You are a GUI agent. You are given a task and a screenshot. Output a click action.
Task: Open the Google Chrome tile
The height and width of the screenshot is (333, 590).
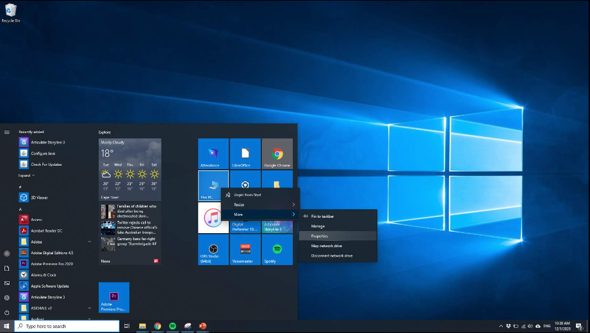(277, 154)
